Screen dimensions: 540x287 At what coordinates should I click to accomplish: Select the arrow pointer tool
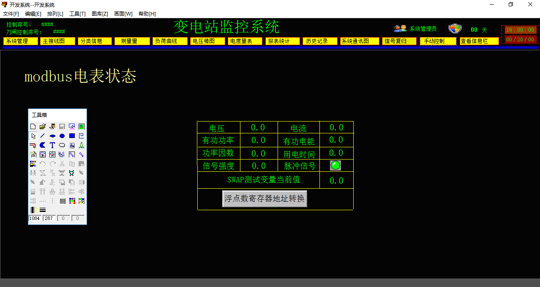[33, 136]
